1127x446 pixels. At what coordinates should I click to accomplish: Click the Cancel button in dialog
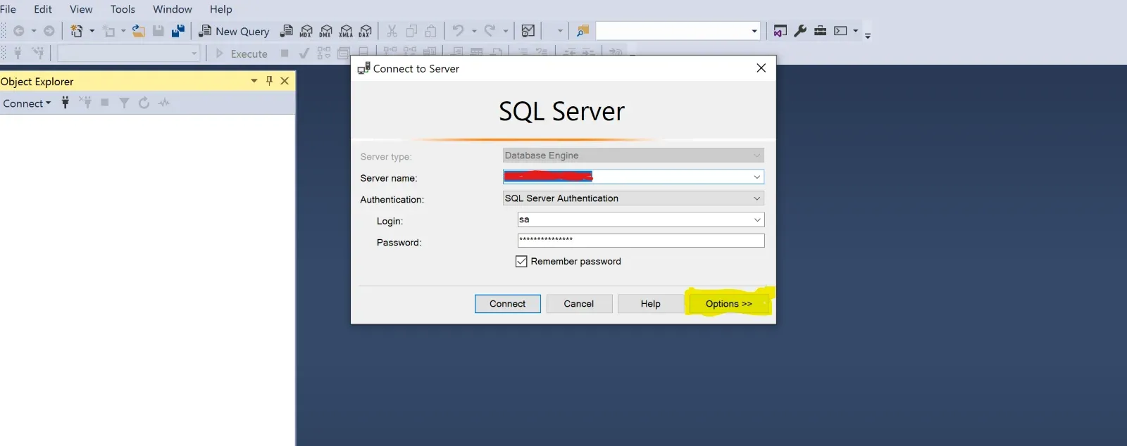tap(579, 304)
